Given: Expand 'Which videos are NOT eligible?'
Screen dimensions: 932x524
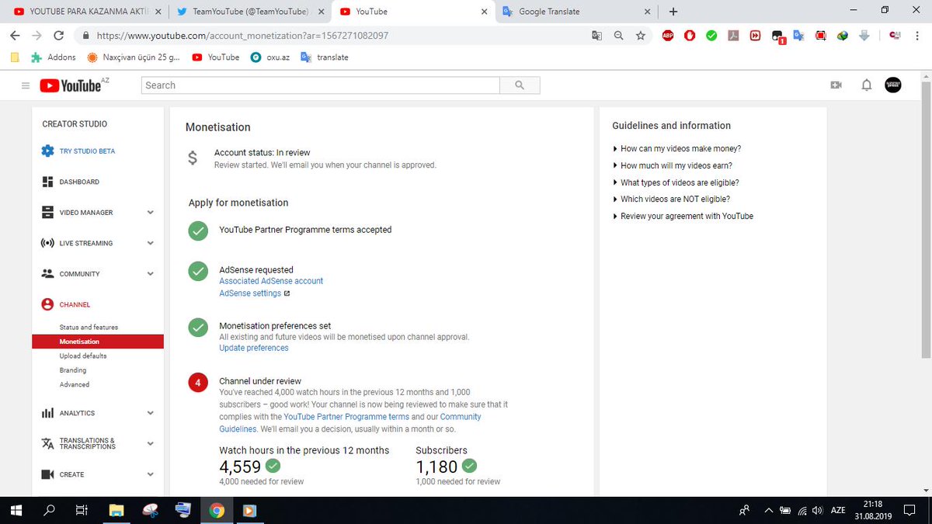Looking at the screenshot, I should point(671,200).
